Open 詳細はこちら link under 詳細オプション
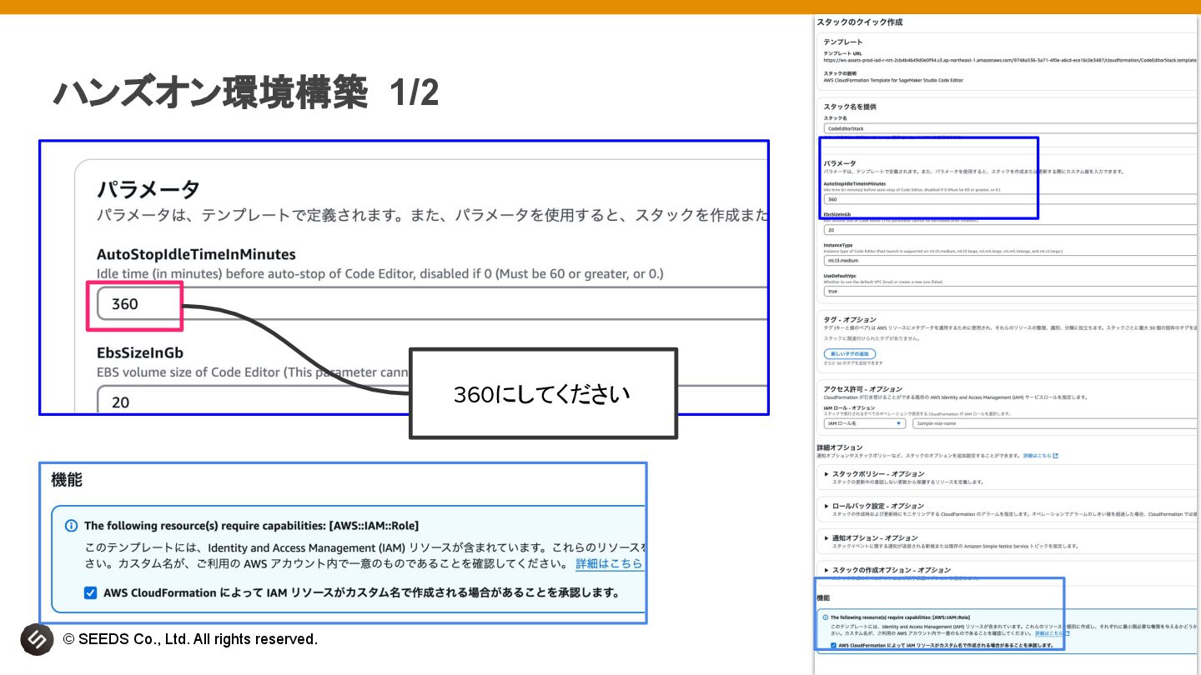This screenshot has width=1201, height=675. pos(1037,456)
